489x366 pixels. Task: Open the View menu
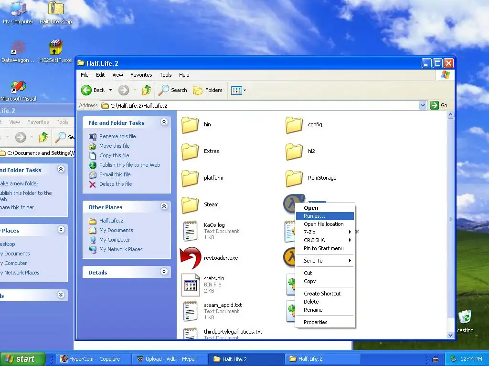click(117, 75)
